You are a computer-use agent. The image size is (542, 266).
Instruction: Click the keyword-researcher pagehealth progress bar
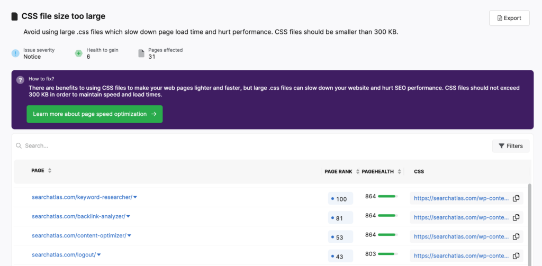click(x=387, y=196)
